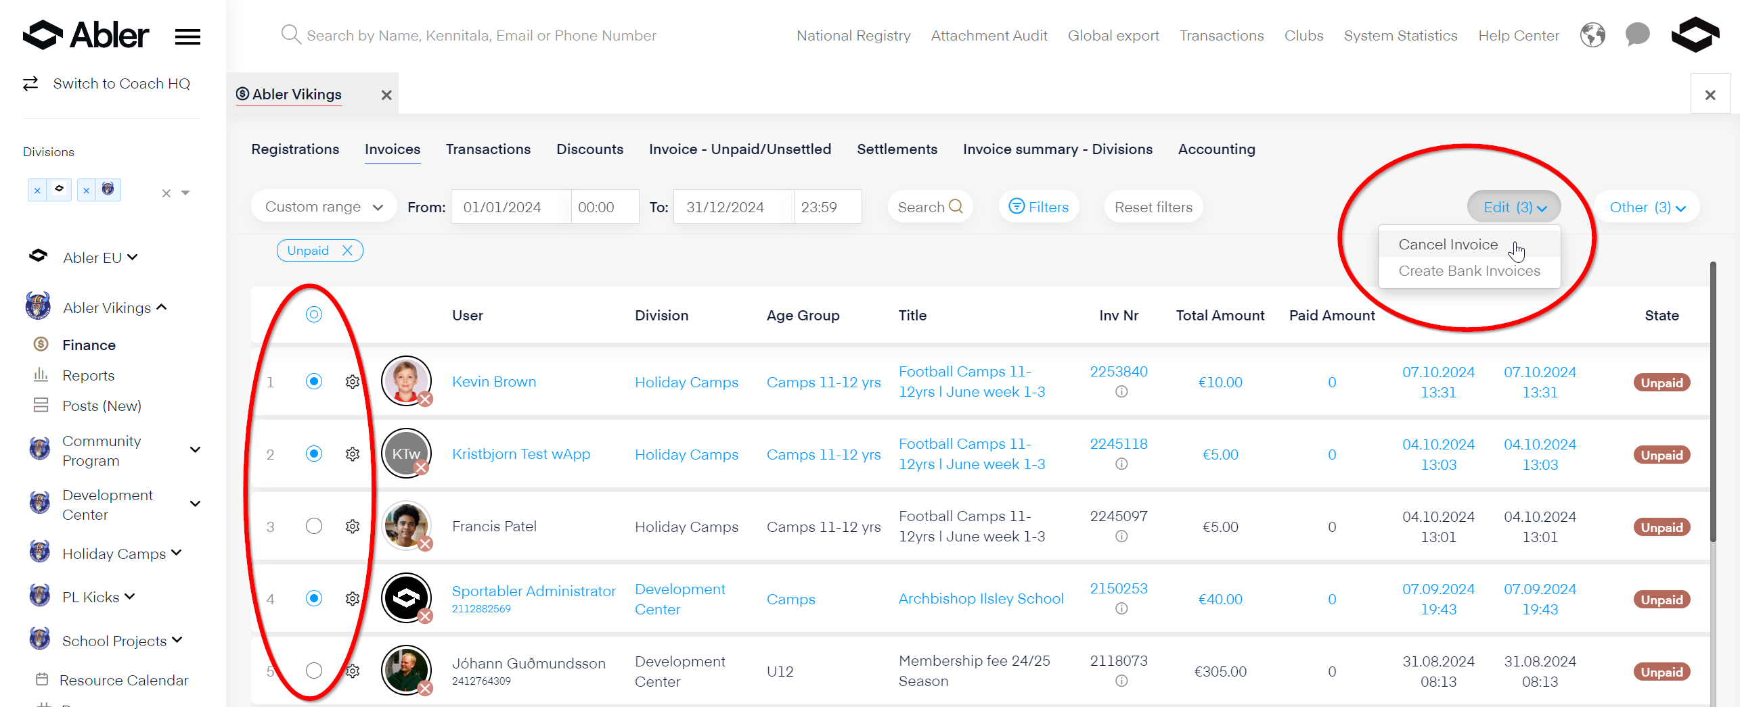Open settings gear for Kristbjorn Test wApp row
This screenshot has width=1740, height=707.
tap(353, 454)
